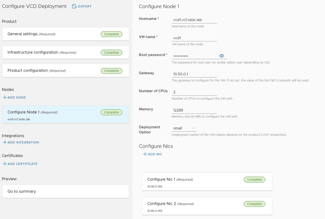
Task: Click the Gateway input field
Action: pyautogui.click(x=194, y=74)
